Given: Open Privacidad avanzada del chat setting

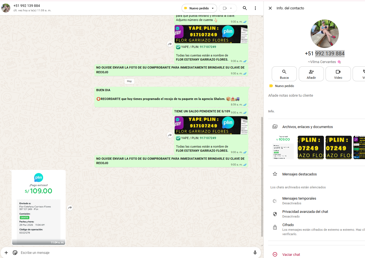Looking at the screenshot, I should [305, 214].
